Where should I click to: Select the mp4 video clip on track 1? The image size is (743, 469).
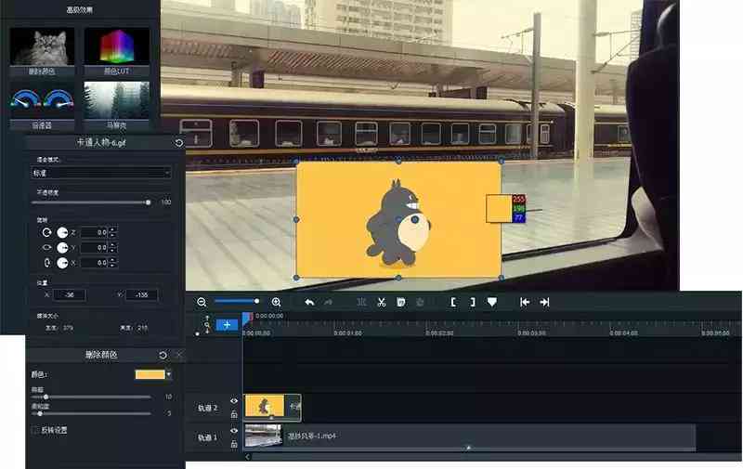pyautogui.click(x=470, y=436)
